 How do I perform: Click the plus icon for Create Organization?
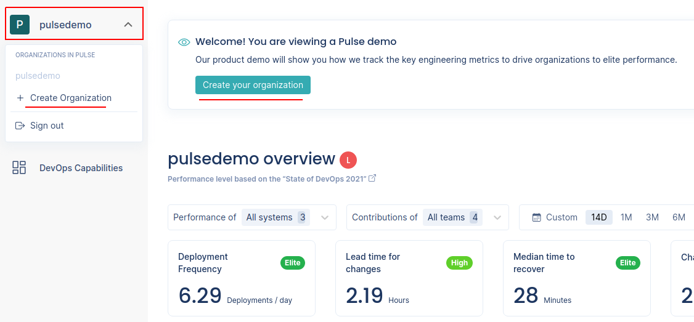coord(20,98)
